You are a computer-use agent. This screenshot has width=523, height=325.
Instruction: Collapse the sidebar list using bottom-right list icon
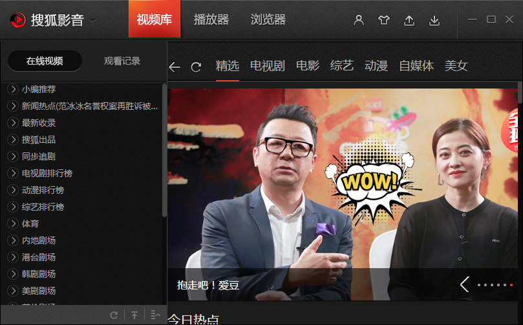click(155, 315)
